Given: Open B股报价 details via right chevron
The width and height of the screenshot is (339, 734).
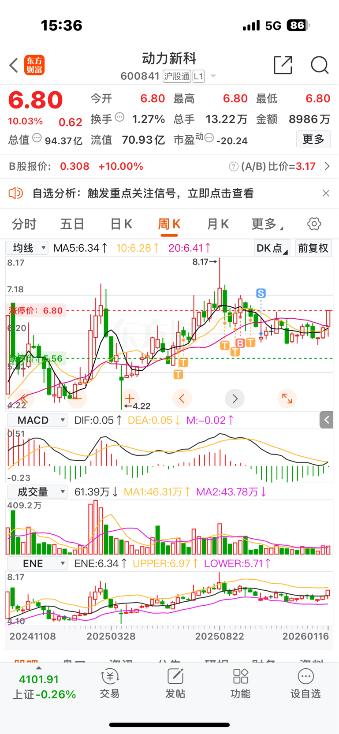Looking at the screenshot, I should coord(327,166).
